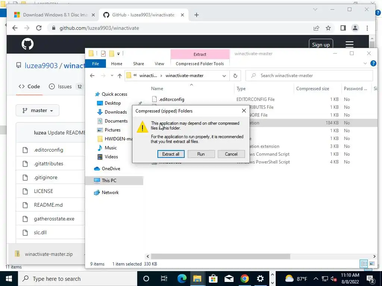
Task: Open Customize Quick Access Toolbar dropdown
Action: click(x=118, y=54)
